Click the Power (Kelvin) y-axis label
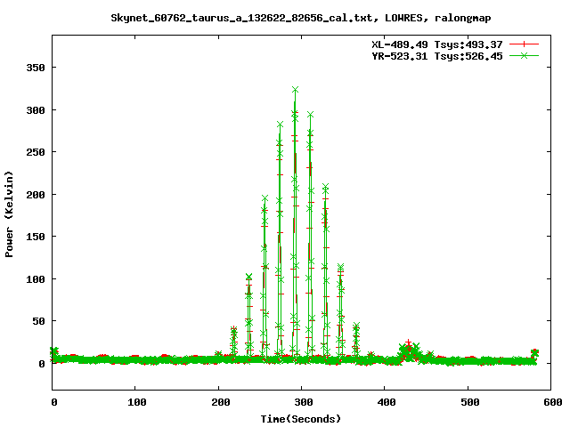570x427 pixels. [9, 214]
